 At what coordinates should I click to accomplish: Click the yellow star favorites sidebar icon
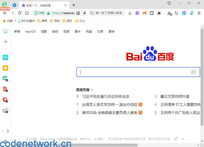click(5, 68)
